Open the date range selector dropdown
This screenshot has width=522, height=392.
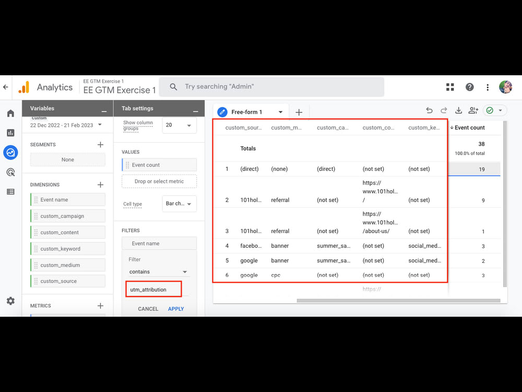coord(67,125)
